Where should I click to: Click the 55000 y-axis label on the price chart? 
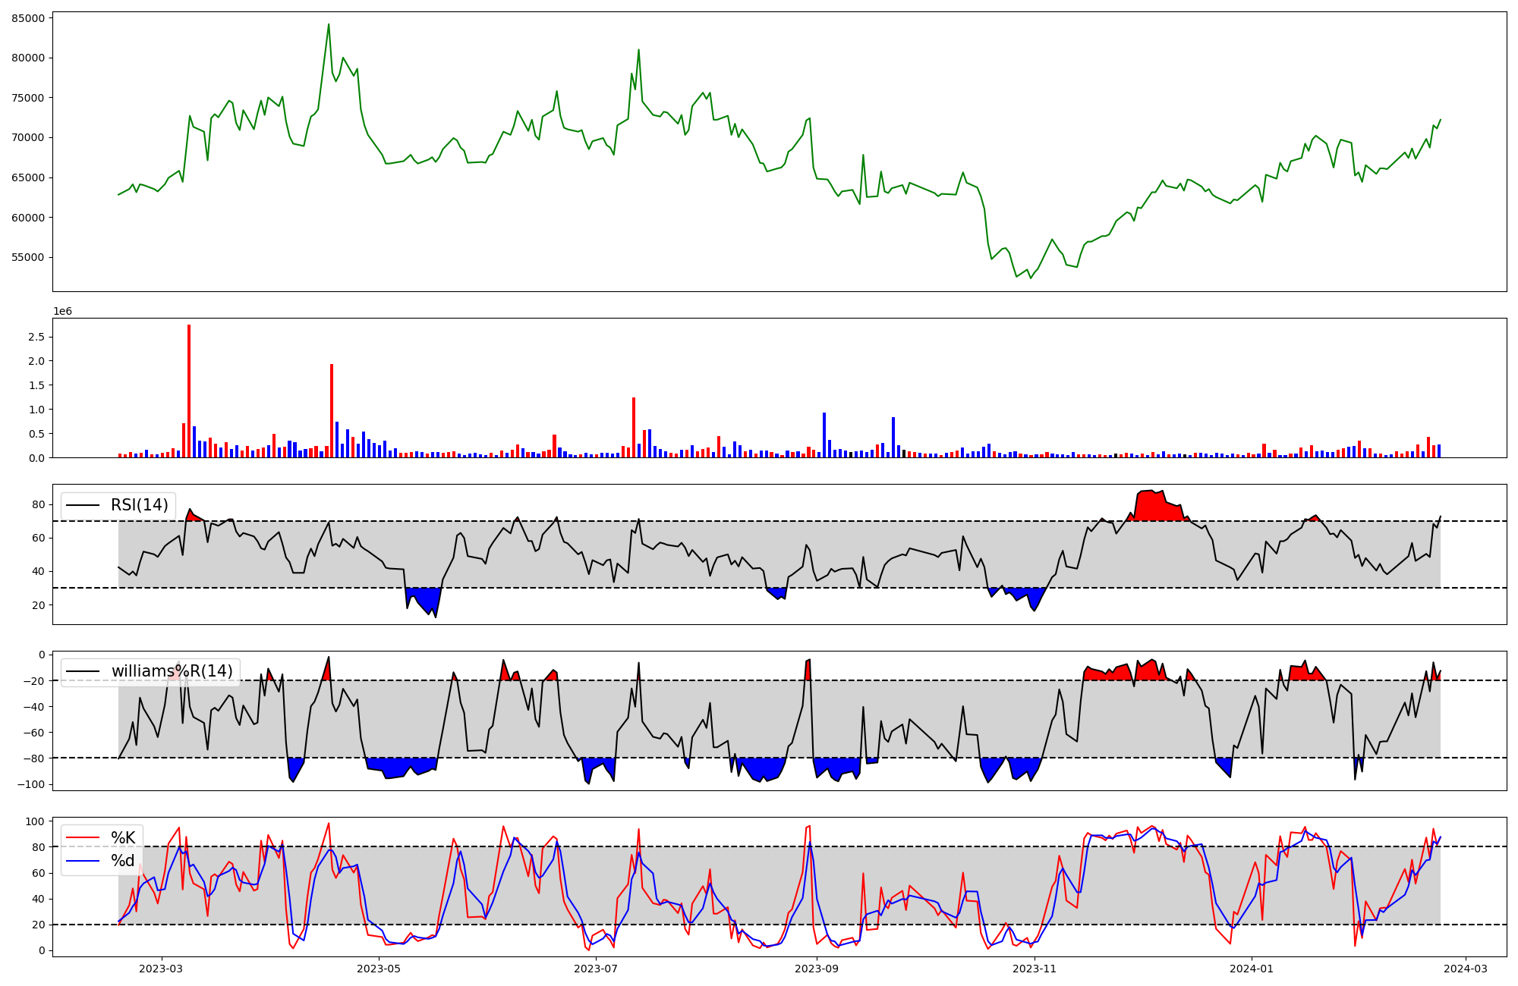pyautogui.click(x=28, y=257)
